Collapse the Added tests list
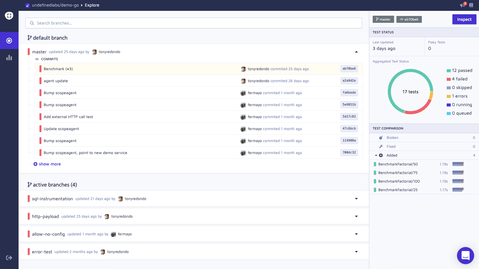Screen dimensions: 479x269 pyautogui.click(x=376, y=155)
